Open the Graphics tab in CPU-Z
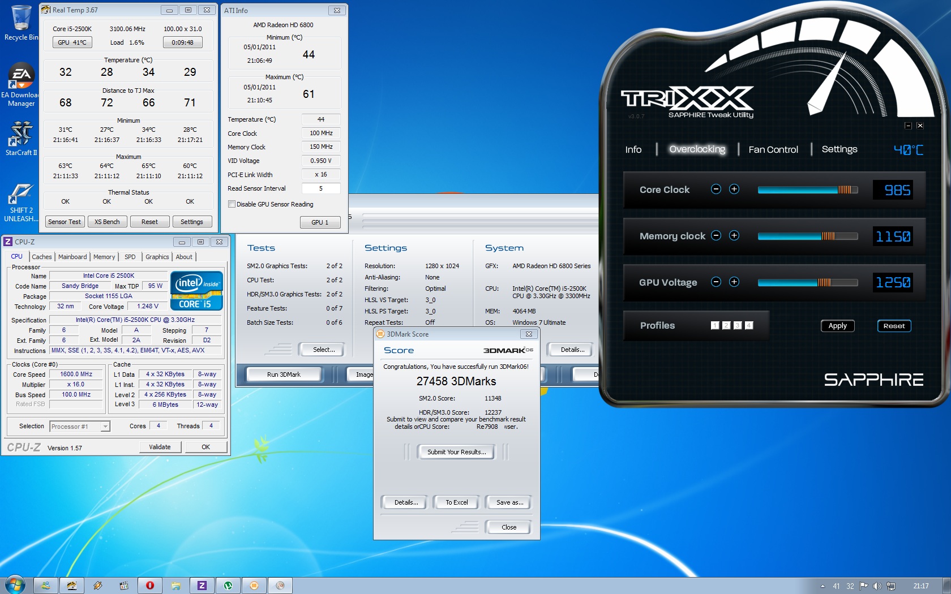Screen dimensions: 951x594 point(157,257)
